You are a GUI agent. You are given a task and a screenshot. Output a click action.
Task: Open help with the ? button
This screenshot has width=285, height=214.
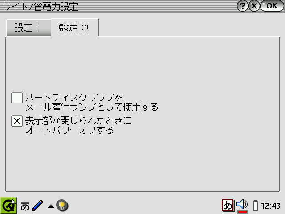[x=242, y=6]
